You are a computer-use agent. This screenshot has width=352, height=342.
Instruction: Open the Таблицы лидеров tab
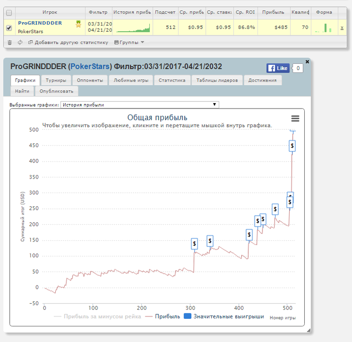217,80
